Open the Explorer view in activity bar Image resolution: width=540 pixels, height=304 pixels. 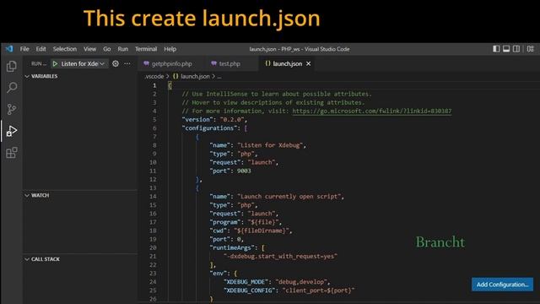(11, 66)
